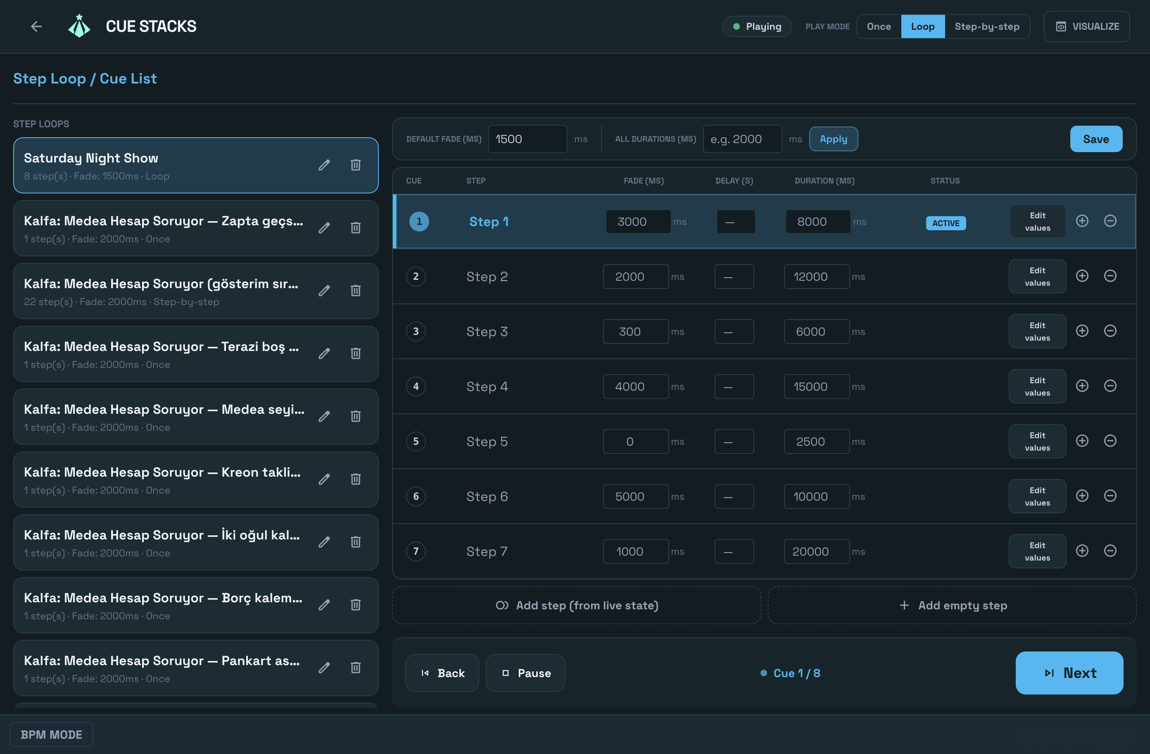Toggle BPM Mode
Screen dimensions: 1150x754
(x=51, y=735)
